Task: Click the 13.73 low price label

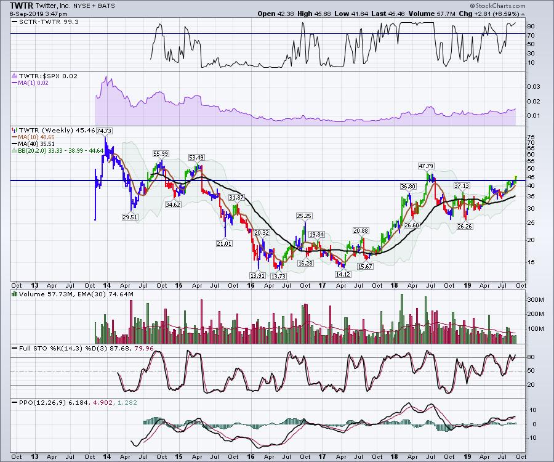Action: (278, 276)
